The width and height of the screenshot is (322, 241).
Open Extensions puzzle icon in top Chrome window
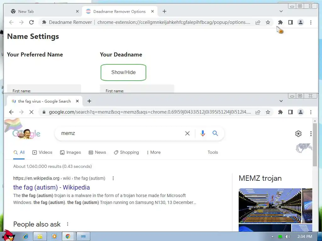(x=280, y=22)
